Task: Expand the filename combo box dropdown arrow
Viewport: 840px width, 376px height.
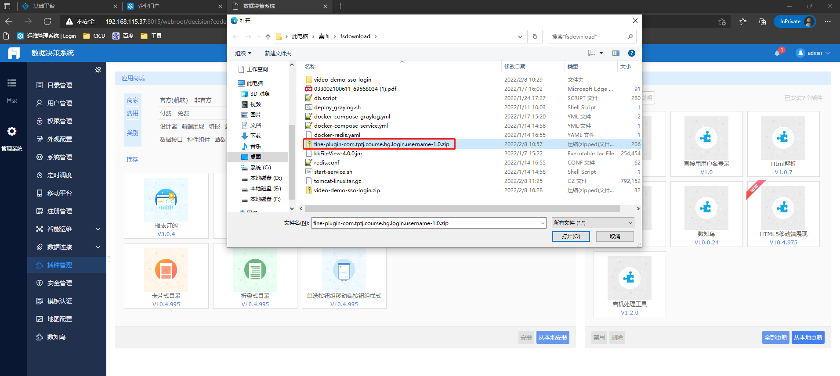Action: (542, 223)
